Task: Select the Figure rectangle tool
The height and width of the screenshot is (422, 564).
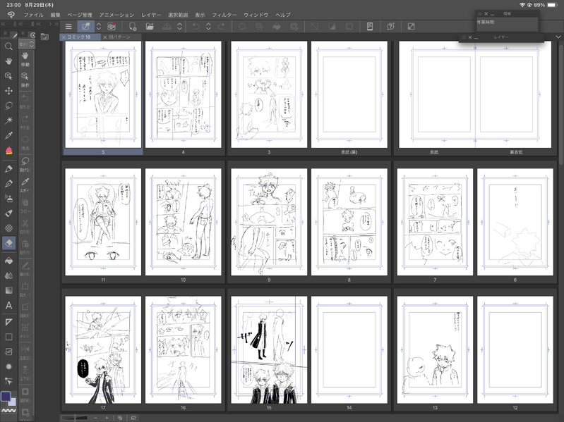Action: click(8, 337)
